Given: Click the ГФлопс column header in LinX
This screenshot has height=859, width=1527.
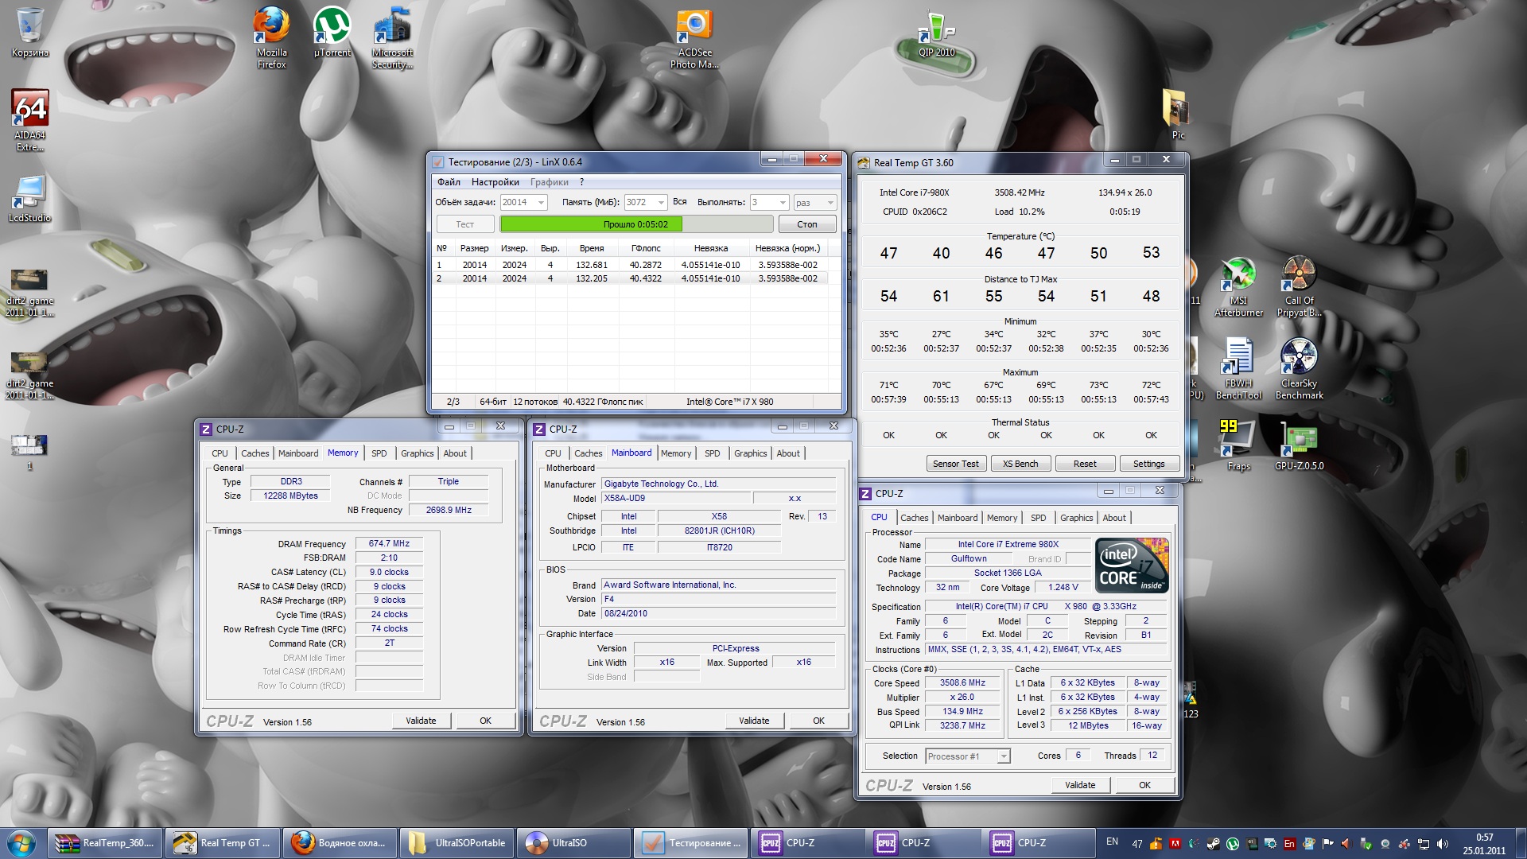Looking at the screenshot, I should click(x=646, y=248).
